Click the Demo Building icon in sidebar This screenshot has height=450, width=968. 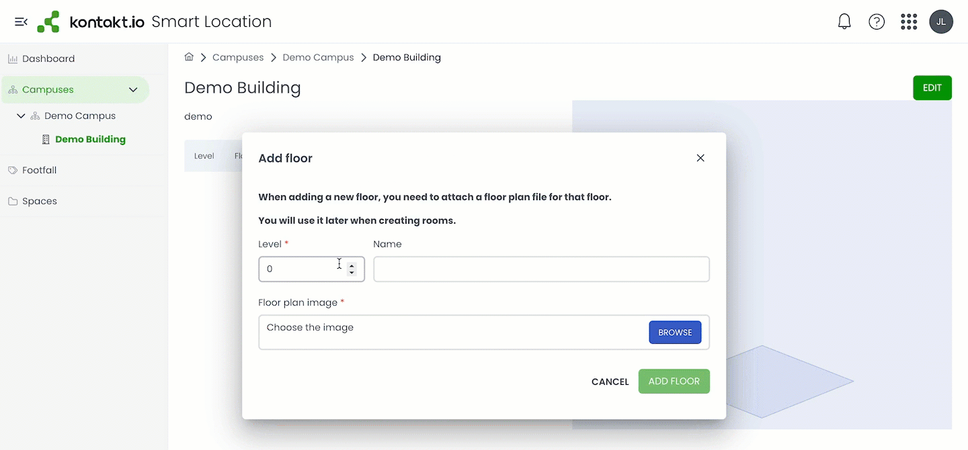(x=45, y=139)
